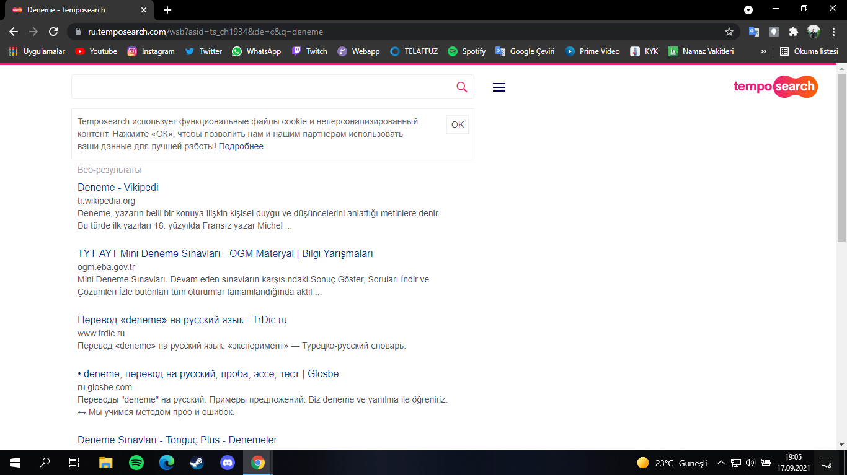Open the Windows Start menu
Image resolution: width=847 pixels, height=475 pixels.
tap(15, 463)
